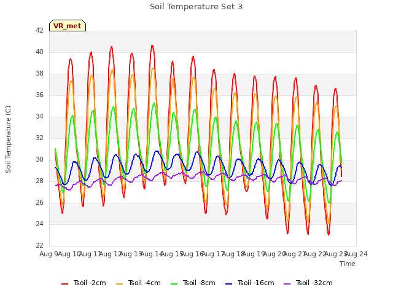Click the 24 y-axis tick label
Viewport: 393px width, 295px height.
[39, 224]
